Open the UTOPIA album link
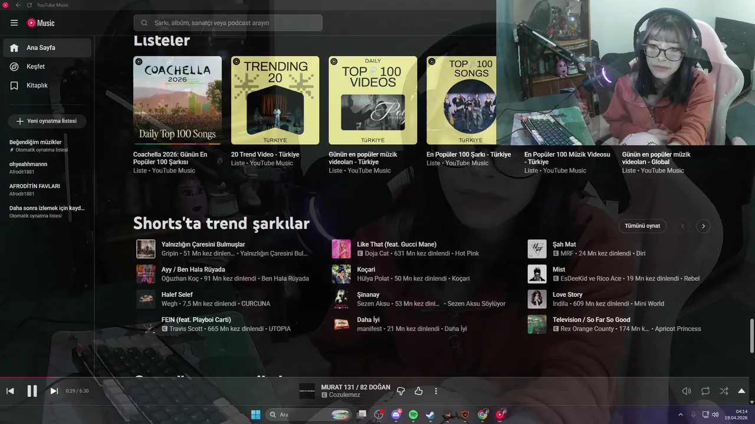755x424 pixels. point(280,329)
